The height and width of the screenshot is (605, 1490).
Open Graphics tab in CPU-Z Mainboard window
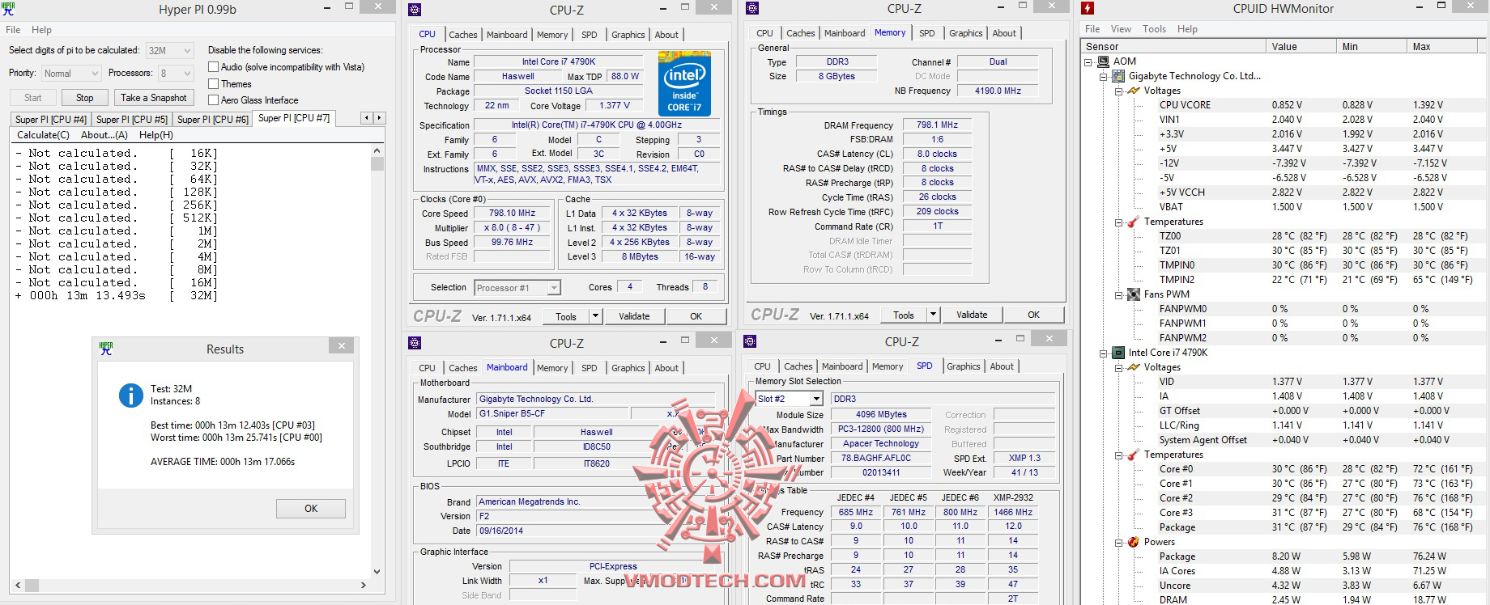[628, 368]
